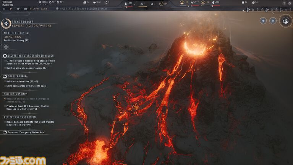The height and width of the screenshot is (165, 293).
Task: Click the heatstamps icon showing 384
Action: coord(161,3)
